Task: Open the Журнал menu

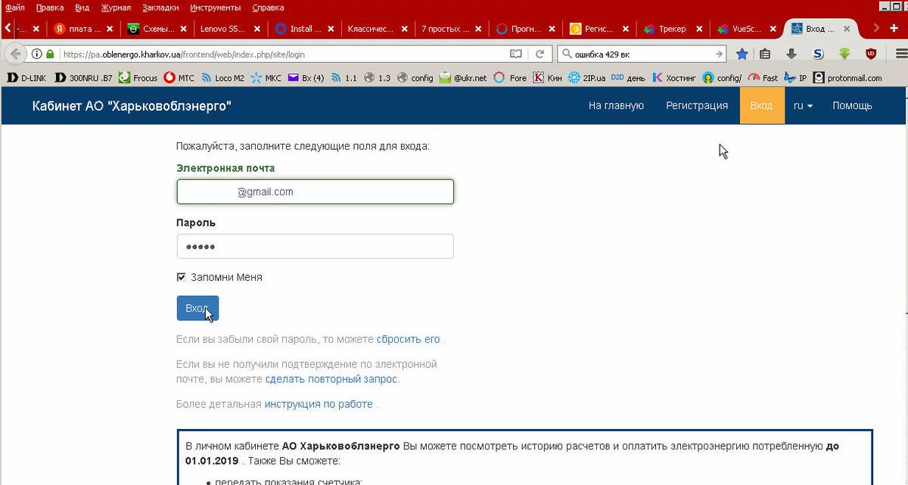Action: click(x=117, y=8)
